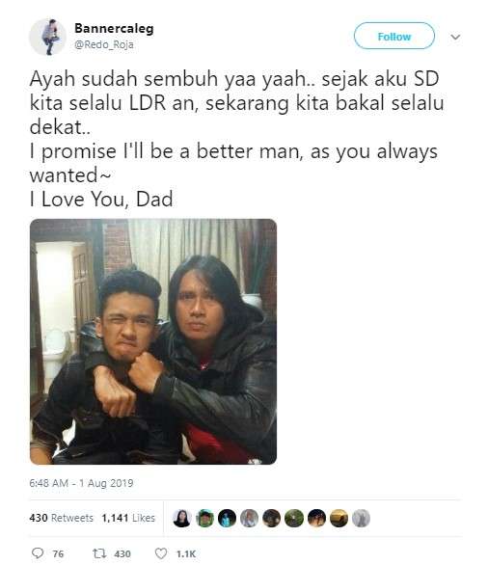
Task: Expand the tweet options chevron menu
Action: [455, 37]
